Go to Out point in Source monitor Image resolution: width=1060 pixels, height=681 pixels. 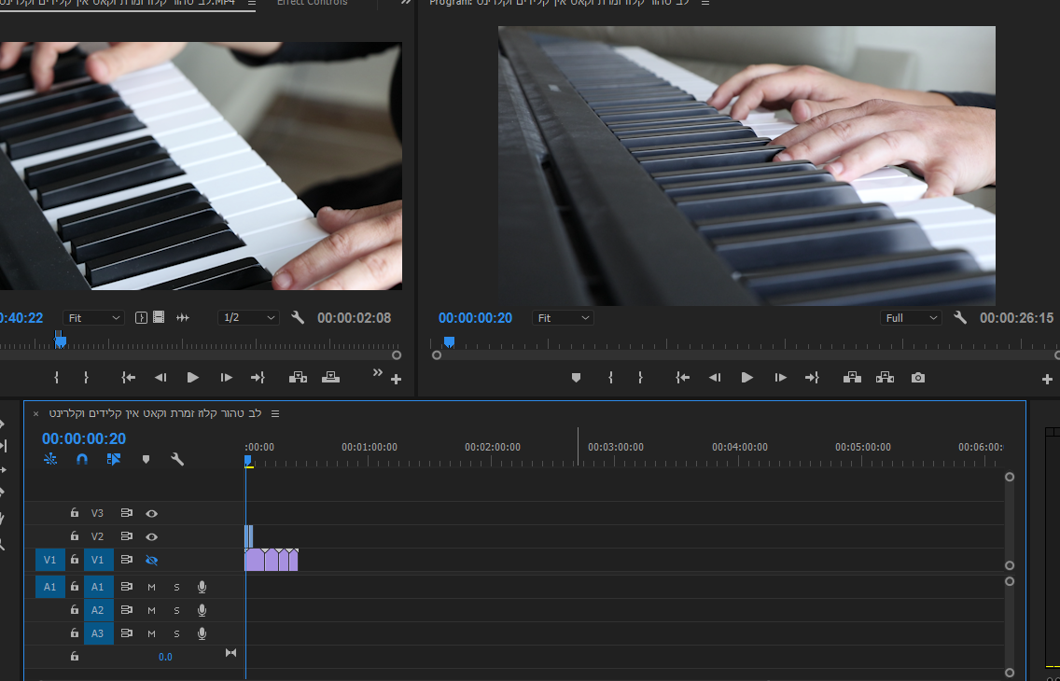258,378
